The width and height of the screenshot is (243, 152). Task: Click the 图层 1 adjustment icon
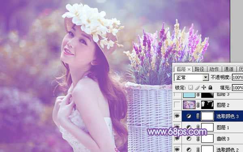coord(189,127)
